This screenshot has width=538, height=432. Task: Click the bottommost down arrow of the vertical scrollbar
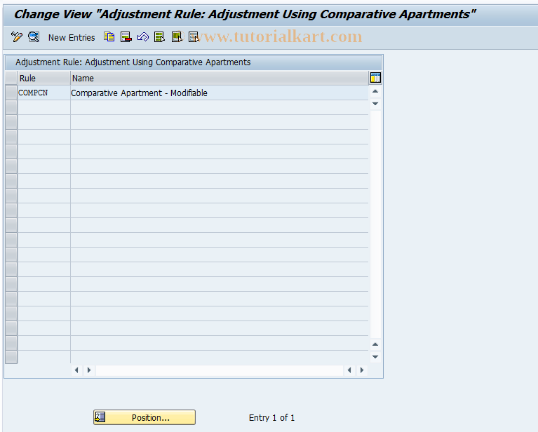pos(375,357)
